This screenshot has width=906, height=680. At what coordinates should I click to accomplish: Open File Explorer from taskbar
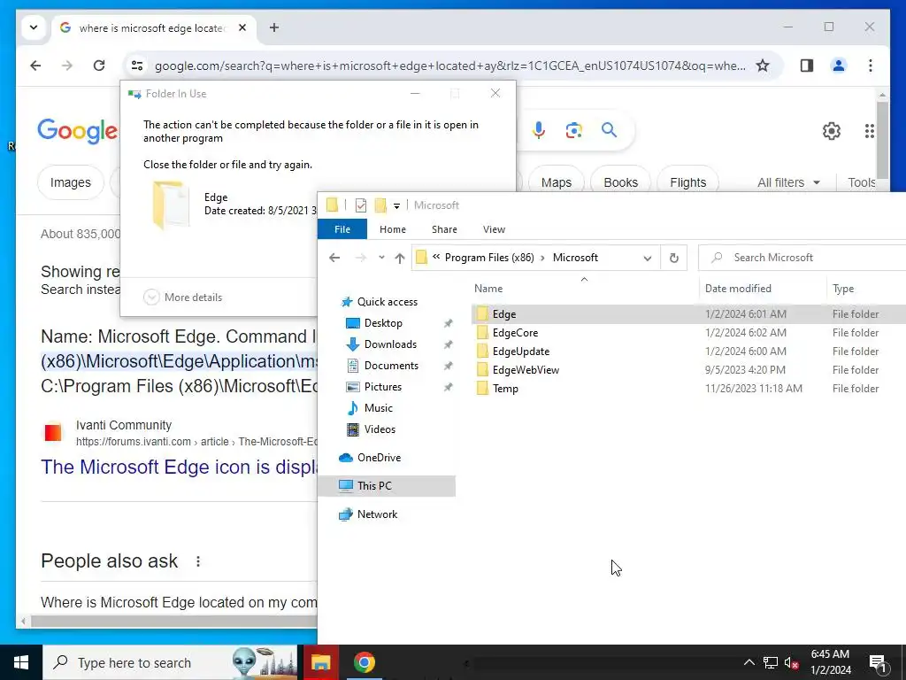(x=320, y=662)
